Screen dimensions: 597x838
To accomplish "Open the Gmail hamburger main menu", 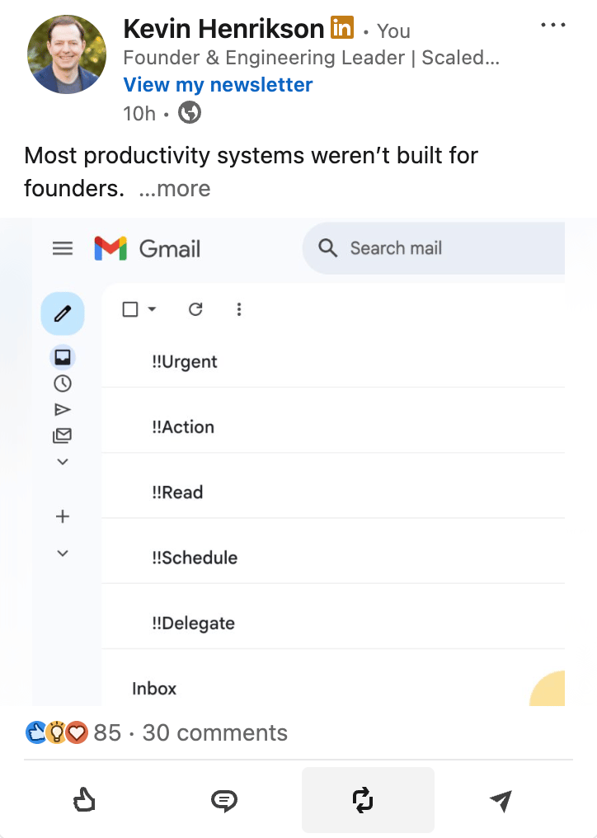I will click(x=63, y=248).
